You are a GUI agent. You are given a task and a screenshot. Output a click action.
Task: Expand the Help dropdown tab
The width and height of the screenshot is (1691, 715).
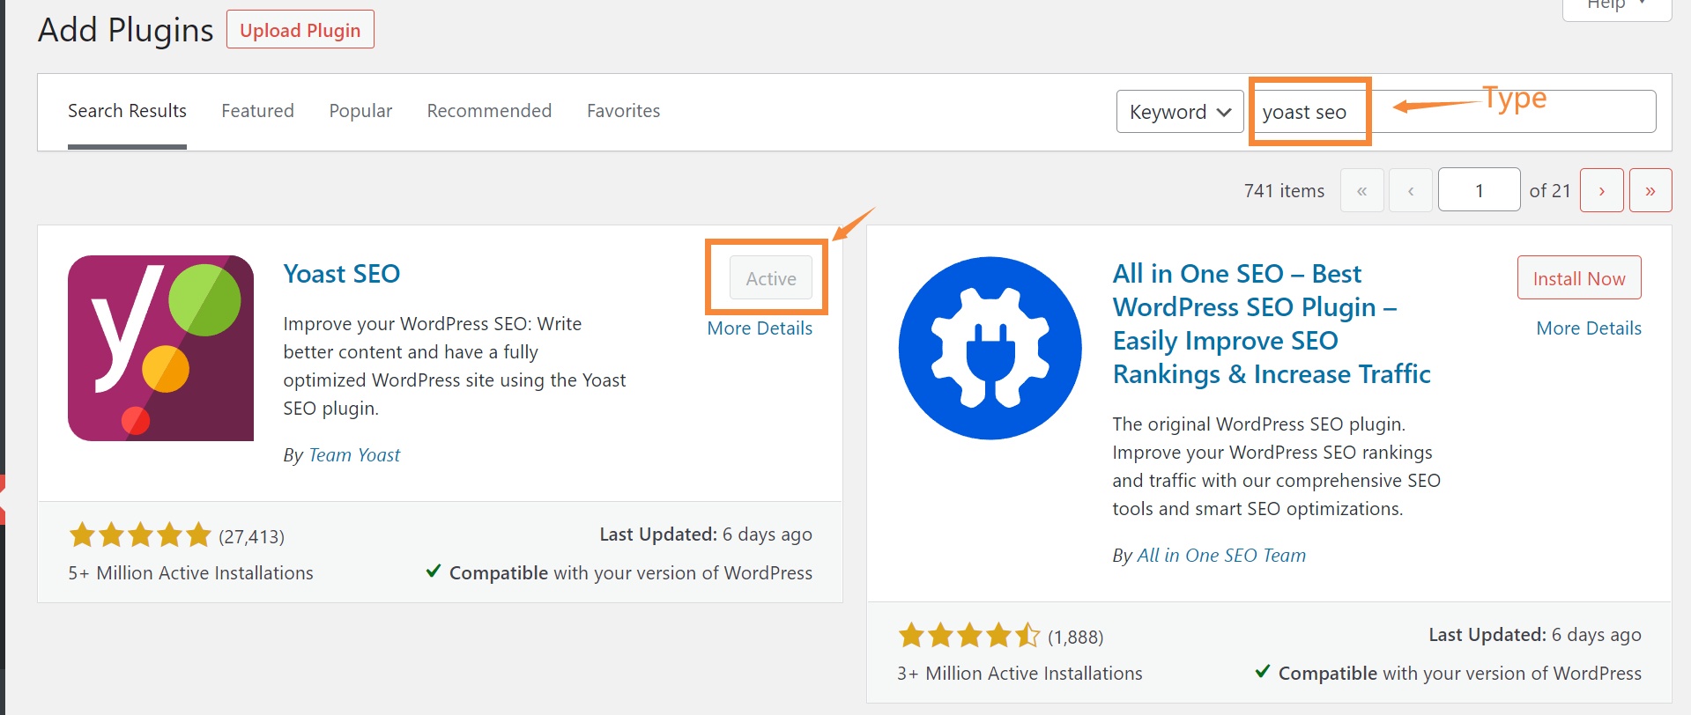coord(1616,7)
